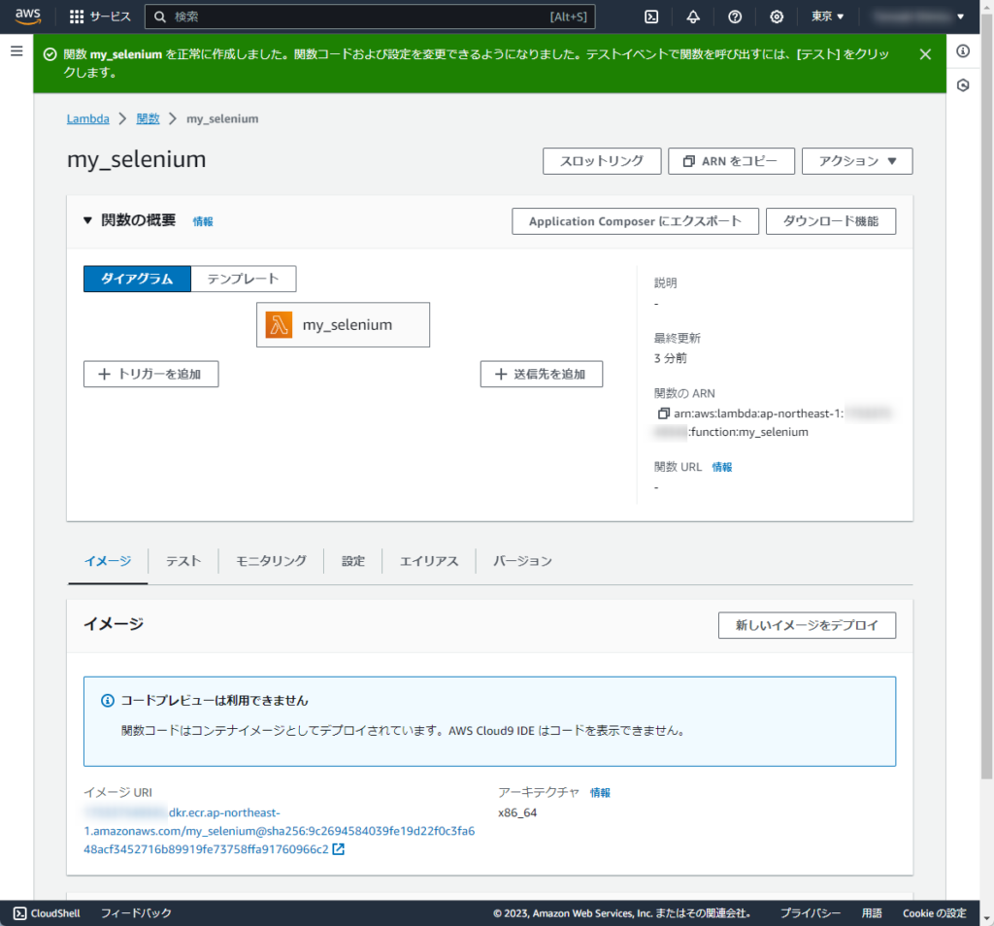Select the ダイアグラム view toggle
Viewport: 994px width, 926px height.
click(x=137, y=279)
